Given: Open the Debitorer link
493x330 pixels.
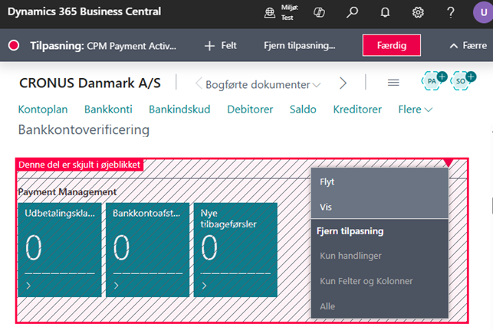Looking at the screenshot, I should tap(250, 109).
